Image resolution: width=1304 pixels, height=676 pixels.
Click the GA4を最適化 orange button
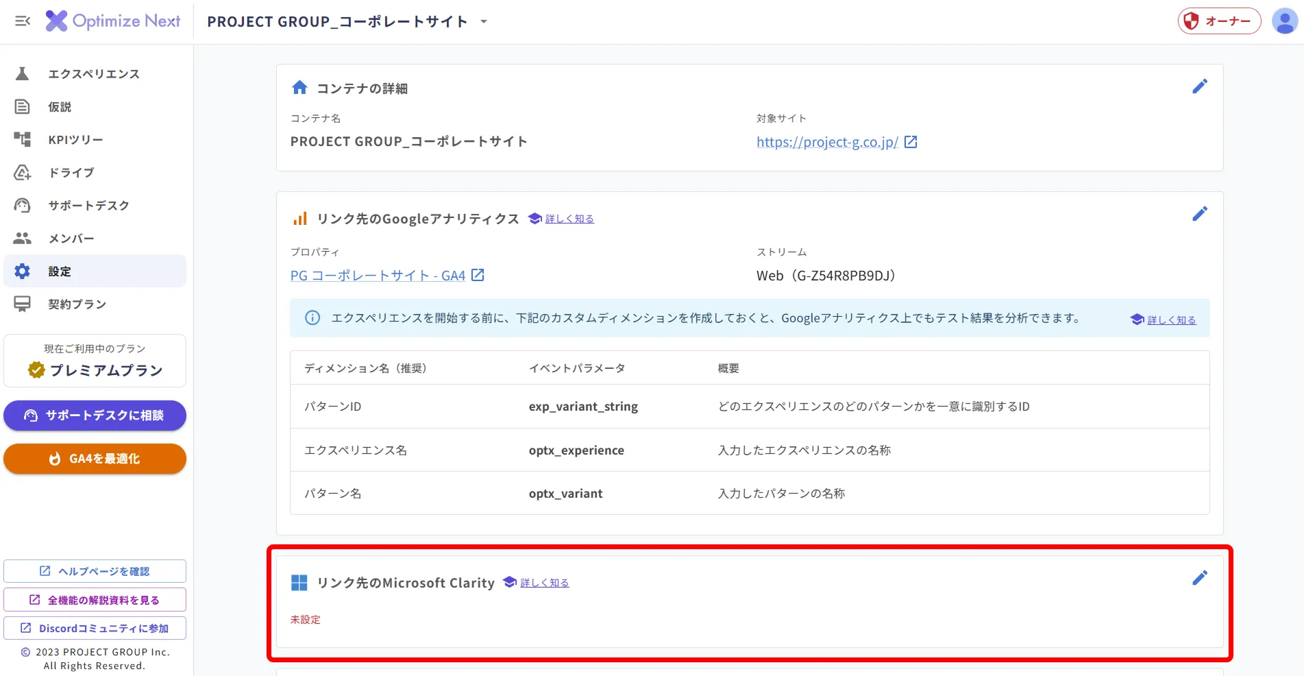(95, 459)
